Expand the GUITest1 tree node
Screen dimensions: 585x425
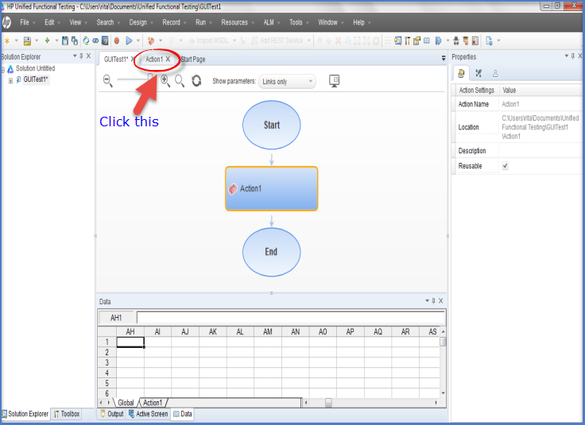10,80
